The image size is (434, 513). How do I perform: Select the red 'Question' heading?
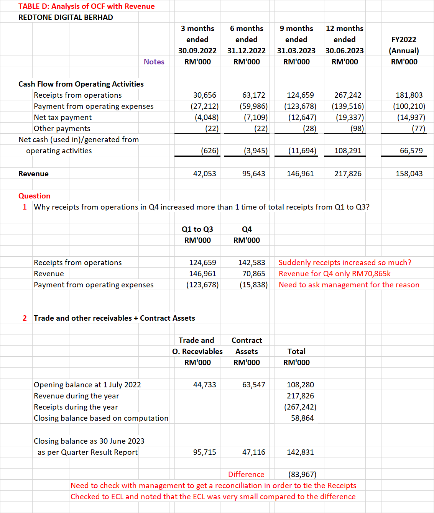[x=35, y=196]
